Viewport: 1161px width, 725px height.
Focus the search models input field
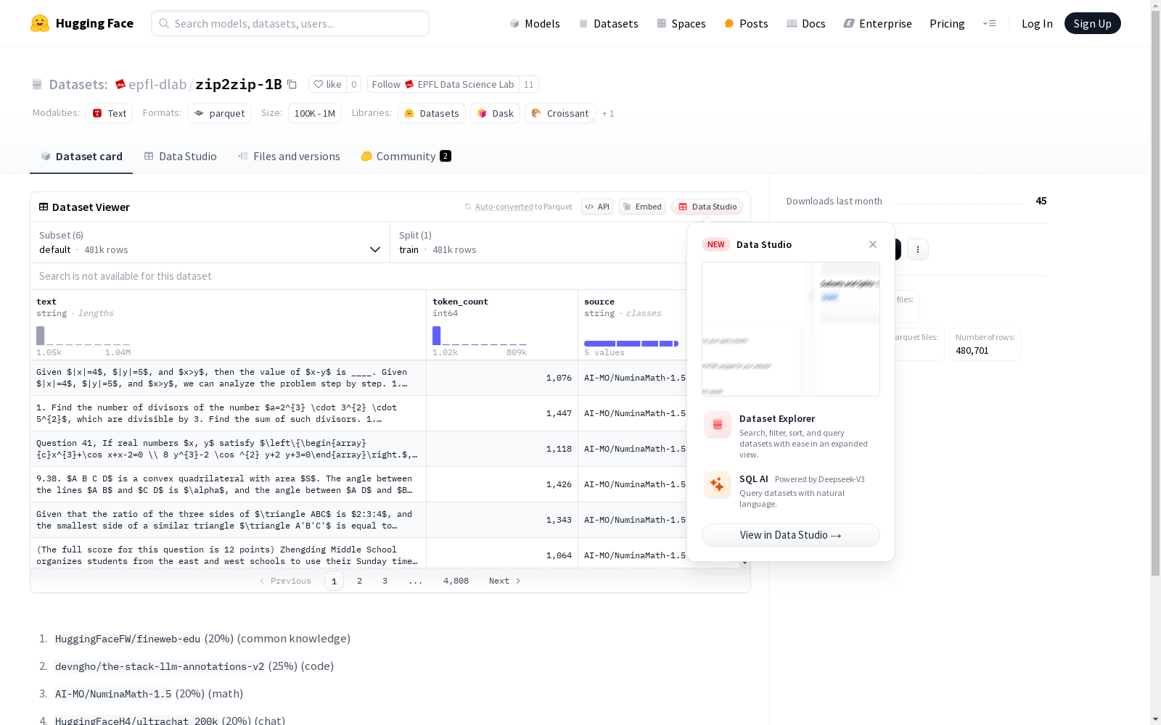[290, 23]
